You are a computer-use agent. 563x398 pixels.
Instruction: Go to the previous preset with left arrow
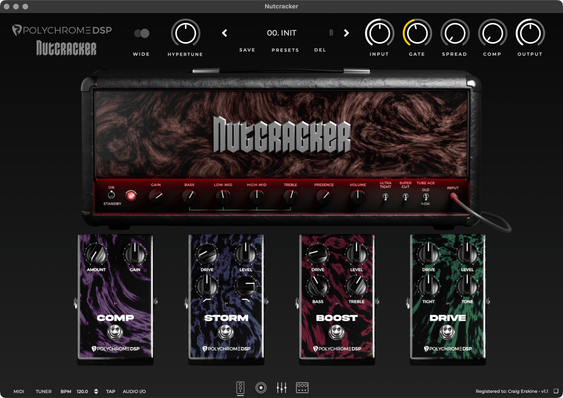pyautogui.click(x=224, y=33)
